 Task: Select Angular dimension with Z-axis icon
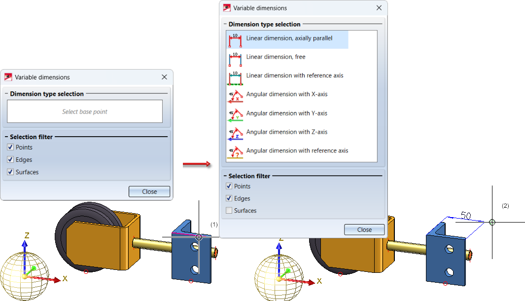click(x=235, y=134)
